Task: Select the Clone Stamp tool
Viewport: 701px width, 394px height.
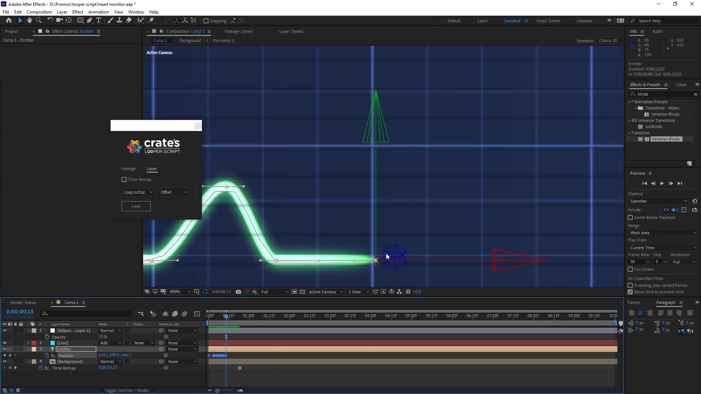Action: 119,21
